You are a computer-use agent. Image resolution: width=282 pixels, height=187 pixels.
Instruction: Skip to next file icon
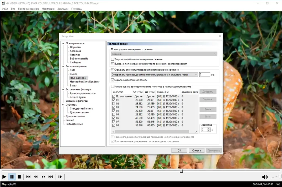51,177
